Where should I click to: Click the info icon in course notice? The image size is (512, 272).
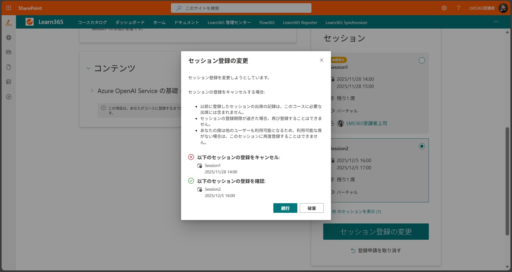coord(103,108)
